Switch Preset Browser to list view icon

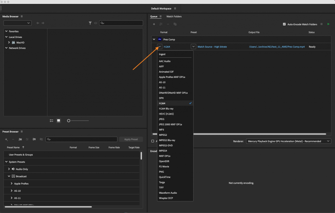[x=51, y=120]
